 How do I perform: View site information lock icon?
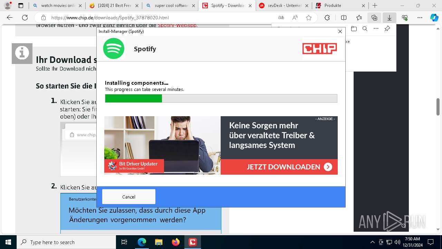pyautogui.click(x=44, y=18)
